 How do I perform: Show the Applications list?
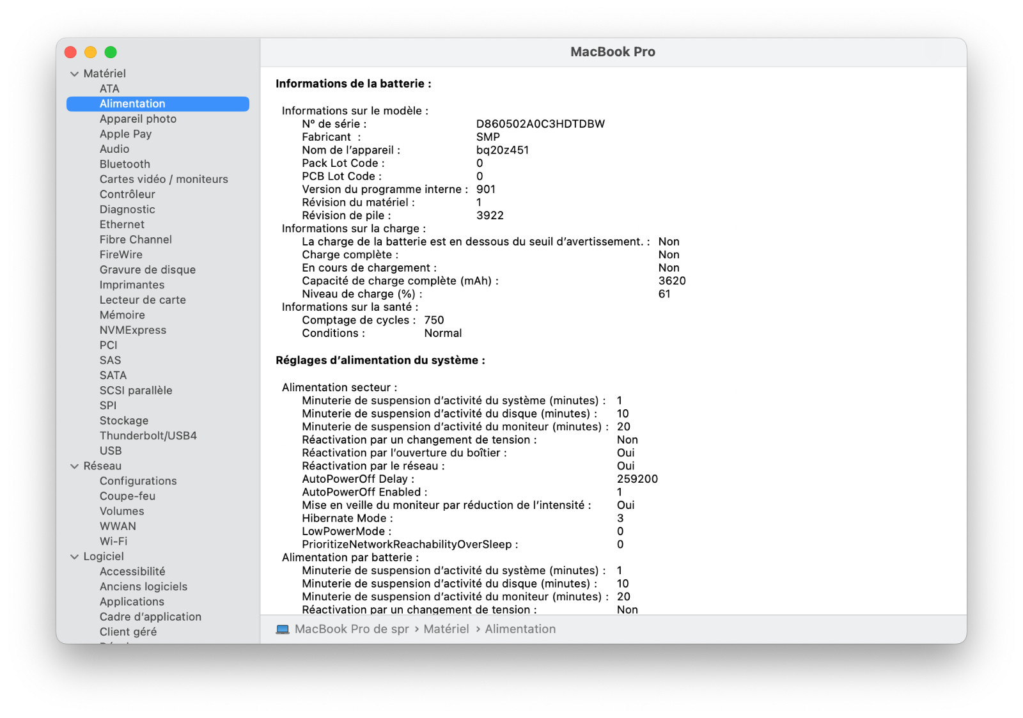click(x=132, y=602)
